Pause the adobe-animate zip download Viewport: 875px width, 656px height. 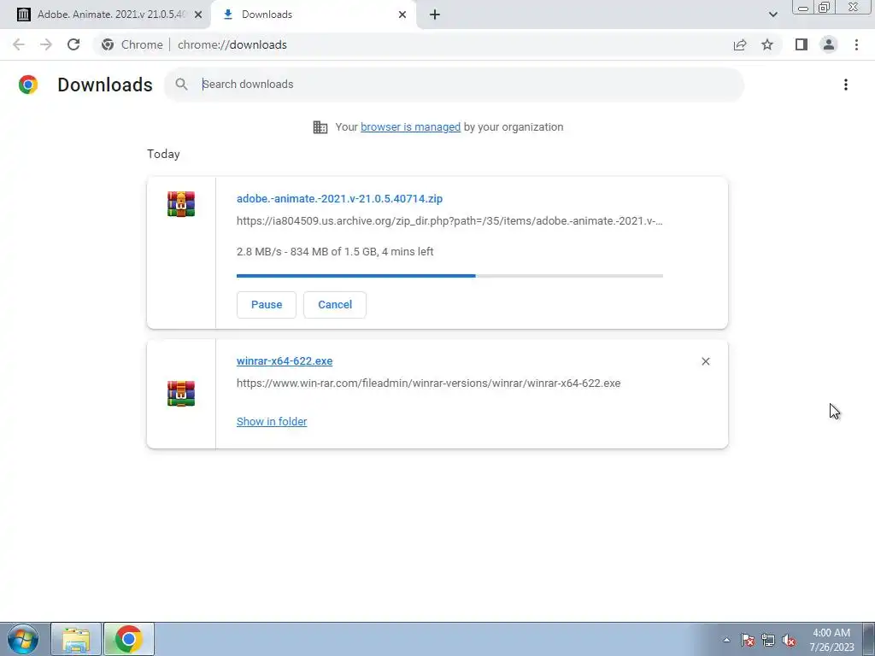267,305
